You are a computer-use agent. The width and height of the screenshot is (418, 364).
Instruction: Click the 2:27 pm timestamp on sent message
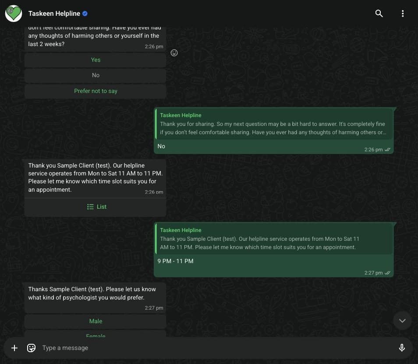tap(373, 273)
